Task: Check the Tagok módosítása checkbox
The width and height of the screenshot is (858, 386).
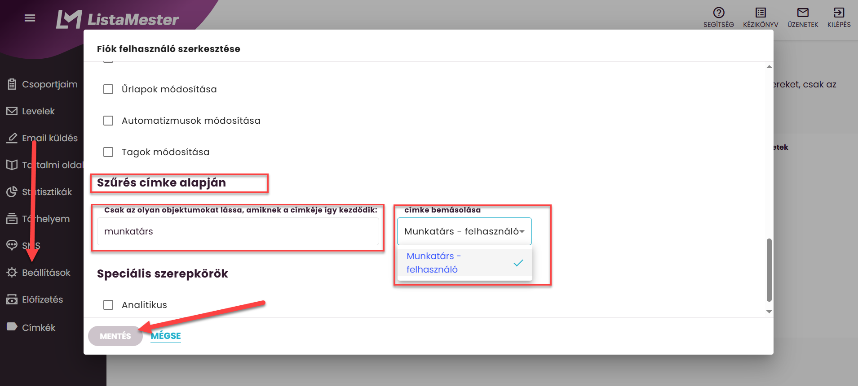Action: [x=108, y=152]
